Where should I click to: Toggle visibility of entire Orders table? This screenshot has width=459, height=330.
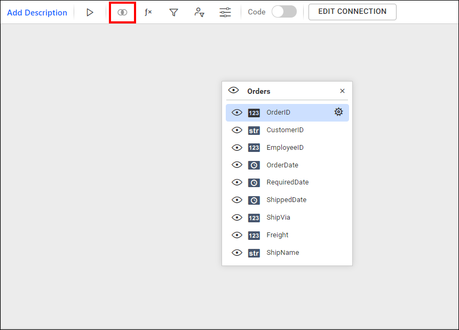click(x=233, y=91)
